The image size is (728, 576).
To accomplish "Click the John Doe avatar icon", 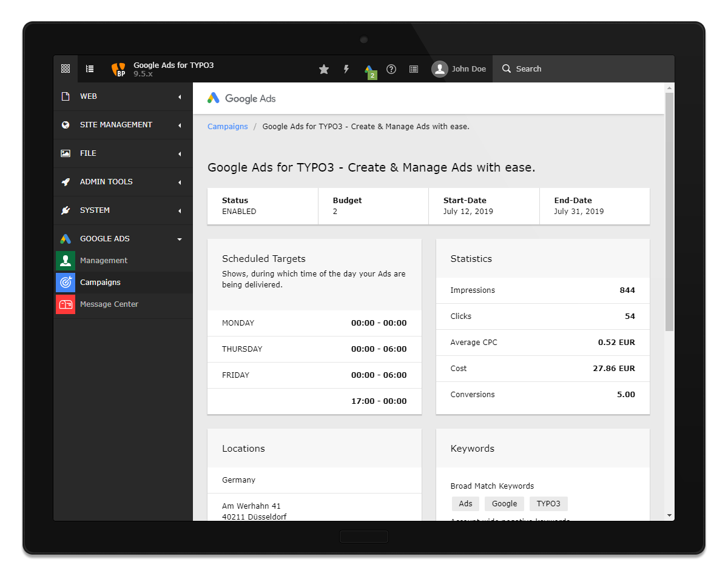I will coord(440,69).
